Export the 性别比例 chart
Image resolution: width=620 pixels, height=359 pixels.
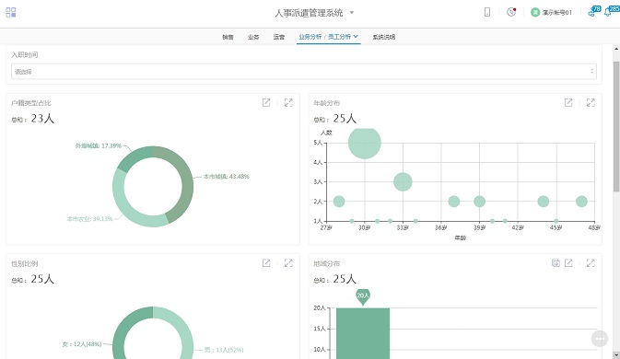coord(266,263)
